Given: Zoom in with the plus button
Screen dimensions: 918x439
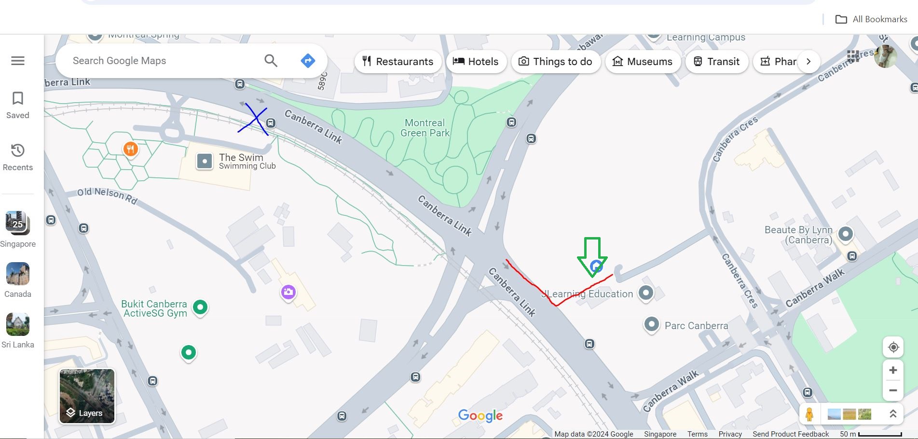Looking at the screenshot, I should 893,370.
